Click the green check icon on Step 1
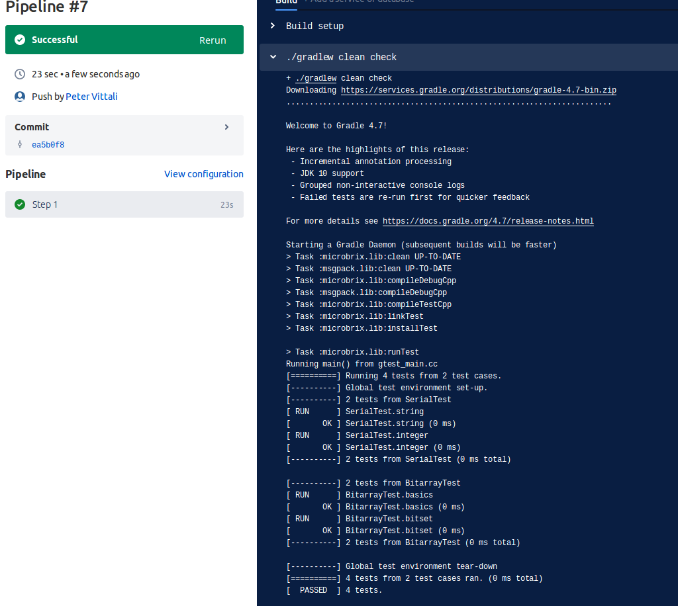 [x=20, y=204]
